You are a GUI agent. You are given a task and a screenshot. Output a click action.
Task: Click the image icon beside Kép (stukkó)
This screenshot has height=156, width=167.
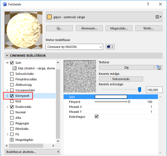tap(15, 68)
